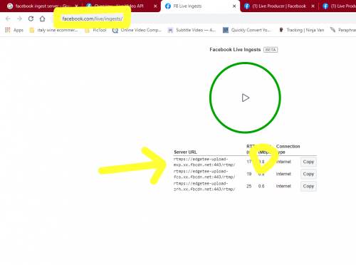The image size is (356, 265).
Task: Switch to the Live Producer | Facebook tab
Action: pos(279,6)
